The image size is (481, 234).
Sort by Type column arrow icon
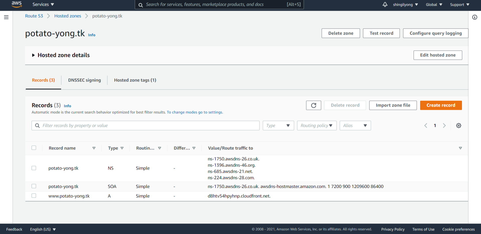[x=122, y=148]
